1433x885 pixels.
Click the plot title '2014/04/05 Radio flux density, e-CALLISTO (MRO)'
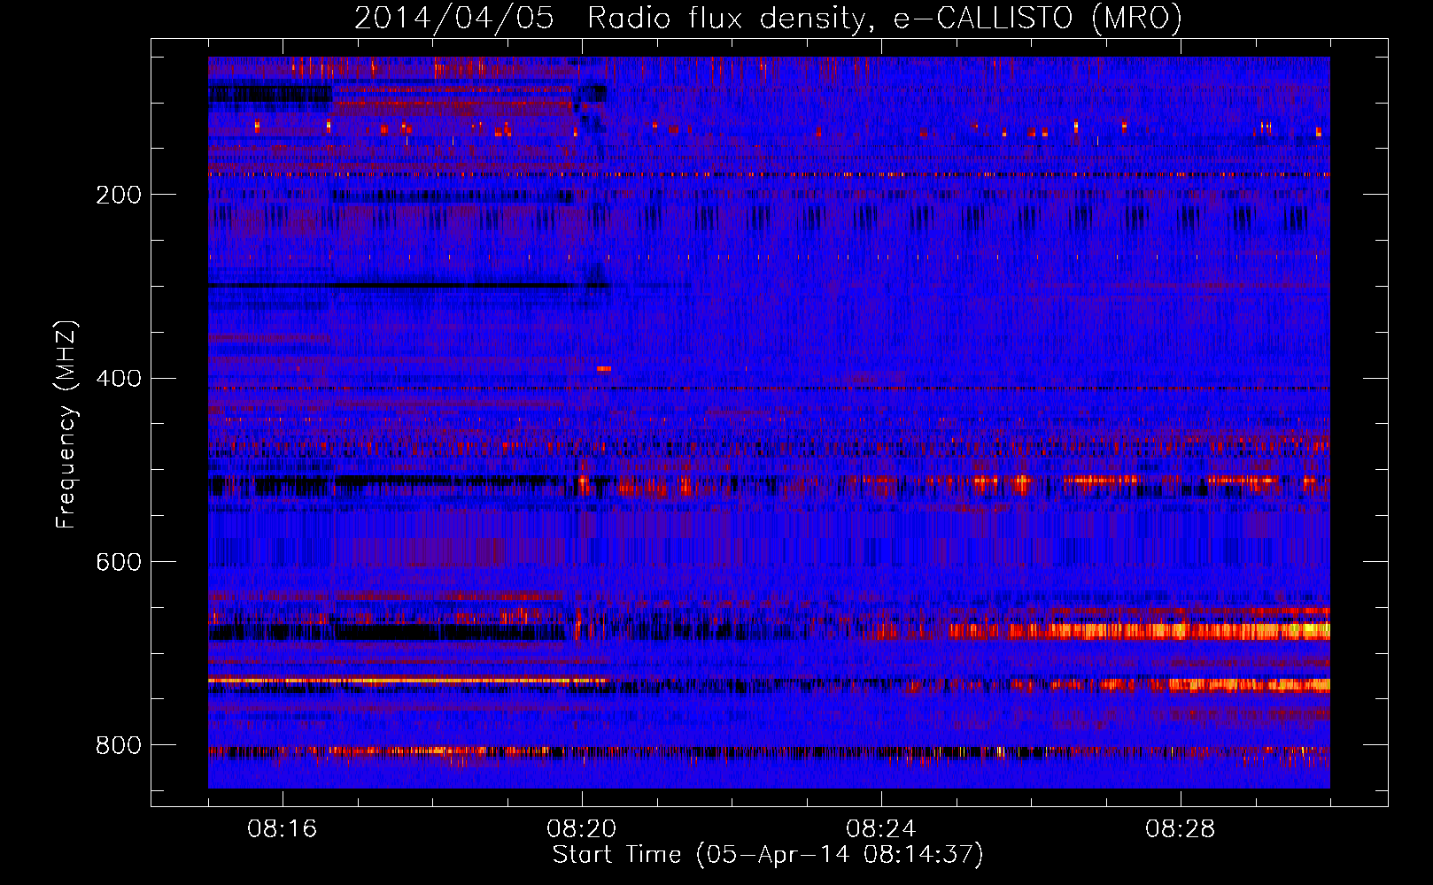point(769,18)
